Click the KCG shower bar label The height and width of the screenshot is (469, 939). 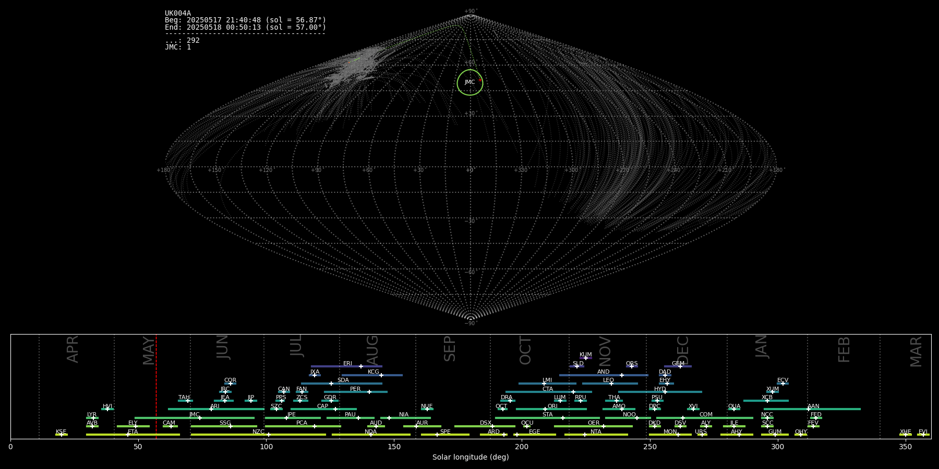[x=374, y=372]
